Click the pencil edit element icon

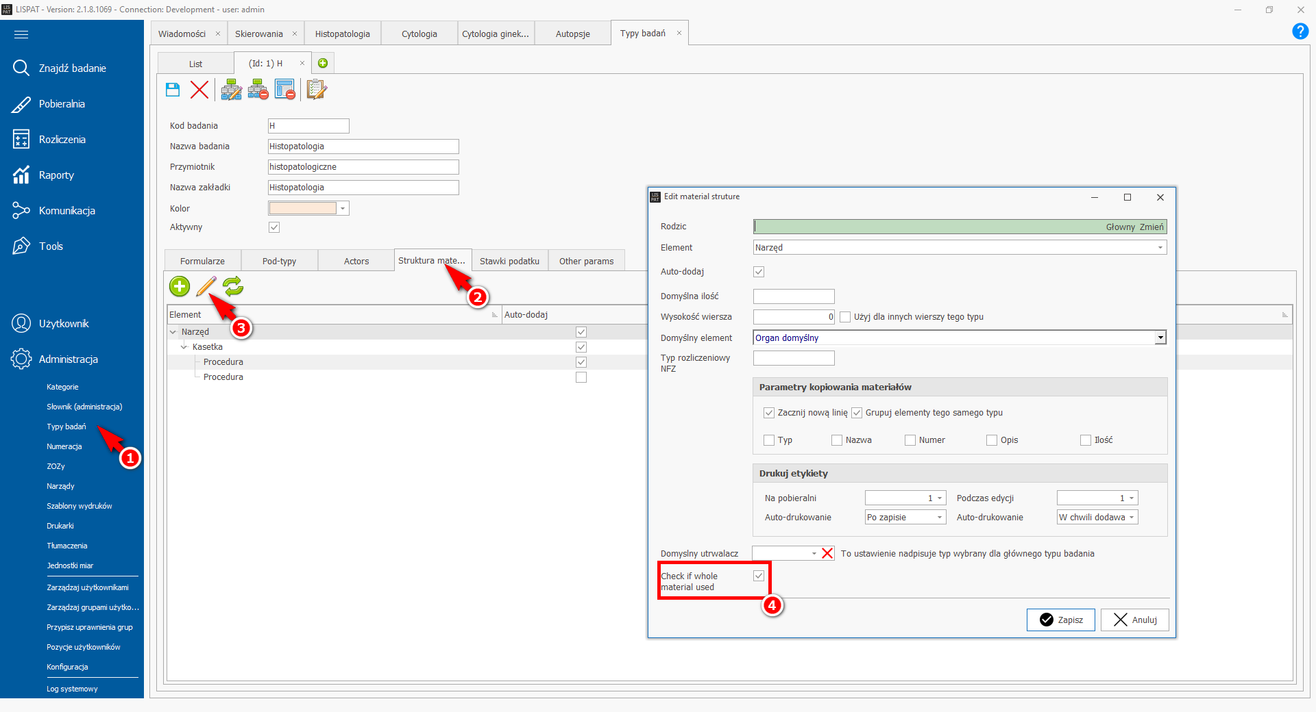[206, 286]
